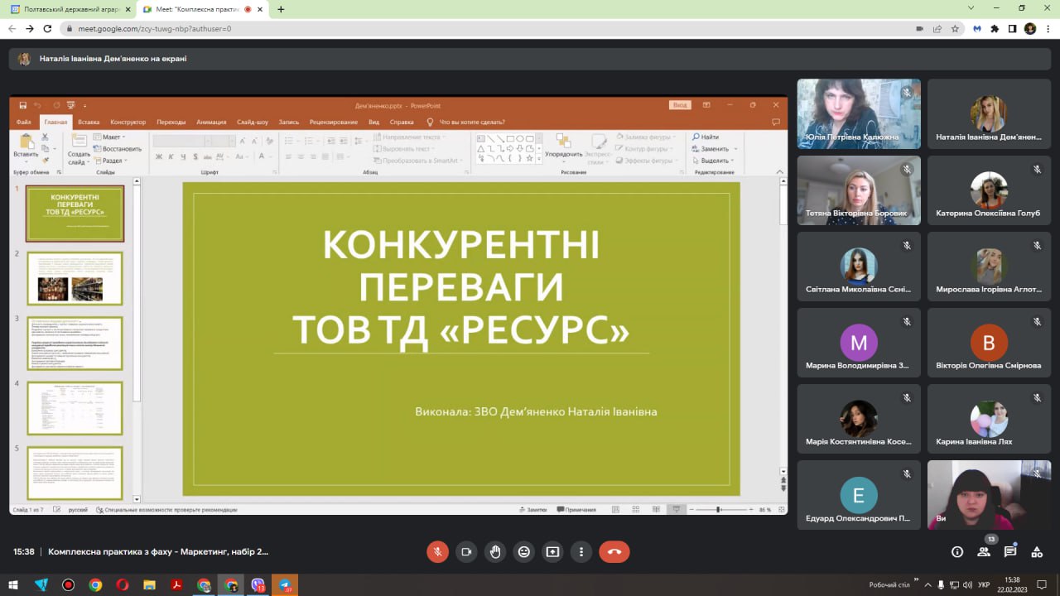The image size is (1060, 596).
Task: Click Юлія Петрівна Калюжна's video tile
Action: coord(859,113)
